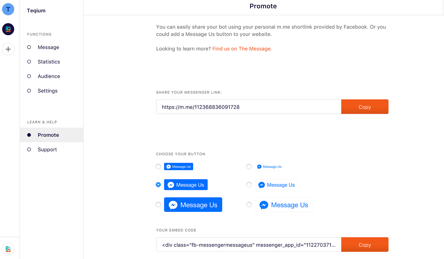
Task: Select the Promote menu item
Action: [48, 135]
